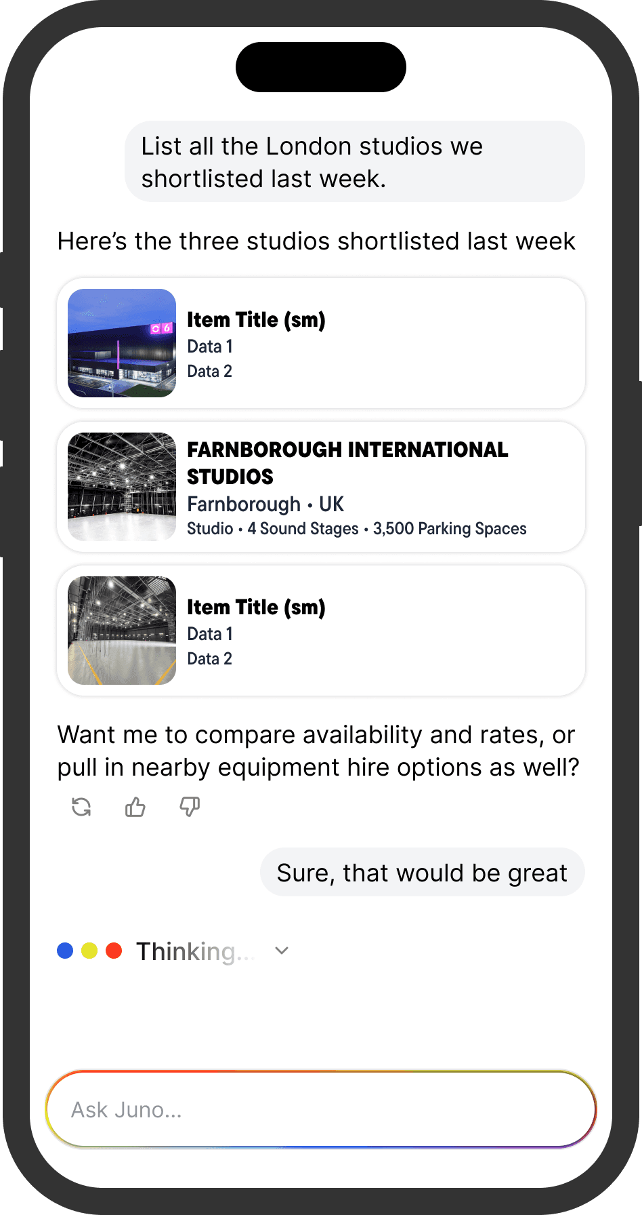Tap the "Sure, that would be great" bubble
This screenshot has width=642, height=1215.
[422, 873]
